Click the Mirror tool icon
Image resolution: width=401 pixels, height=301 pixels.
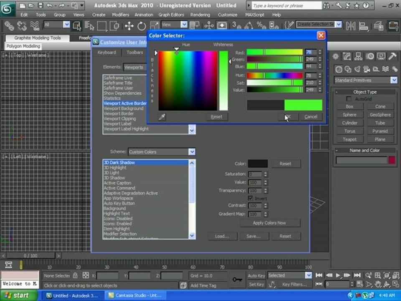tap(351, 26)
